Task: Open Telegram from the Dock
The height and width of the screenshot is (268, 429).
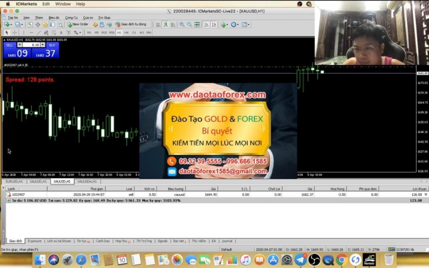Action: coord(300,260)
